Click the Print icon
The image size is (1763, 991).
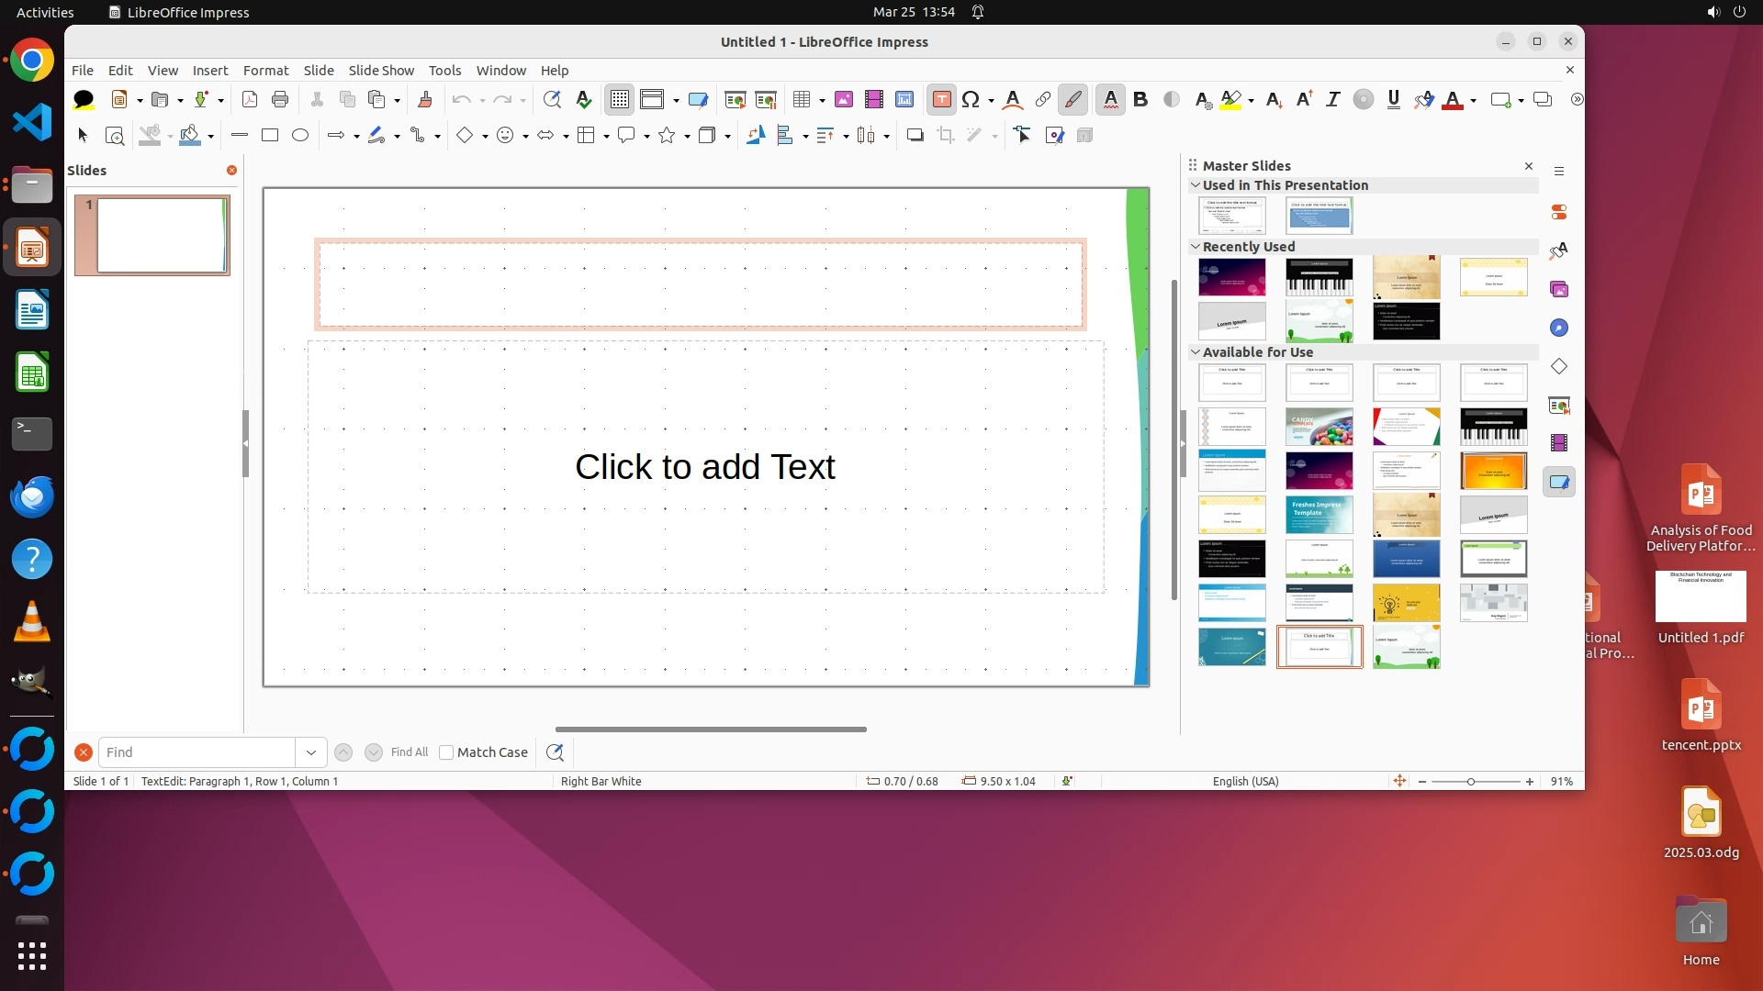(x=280, y=99)
